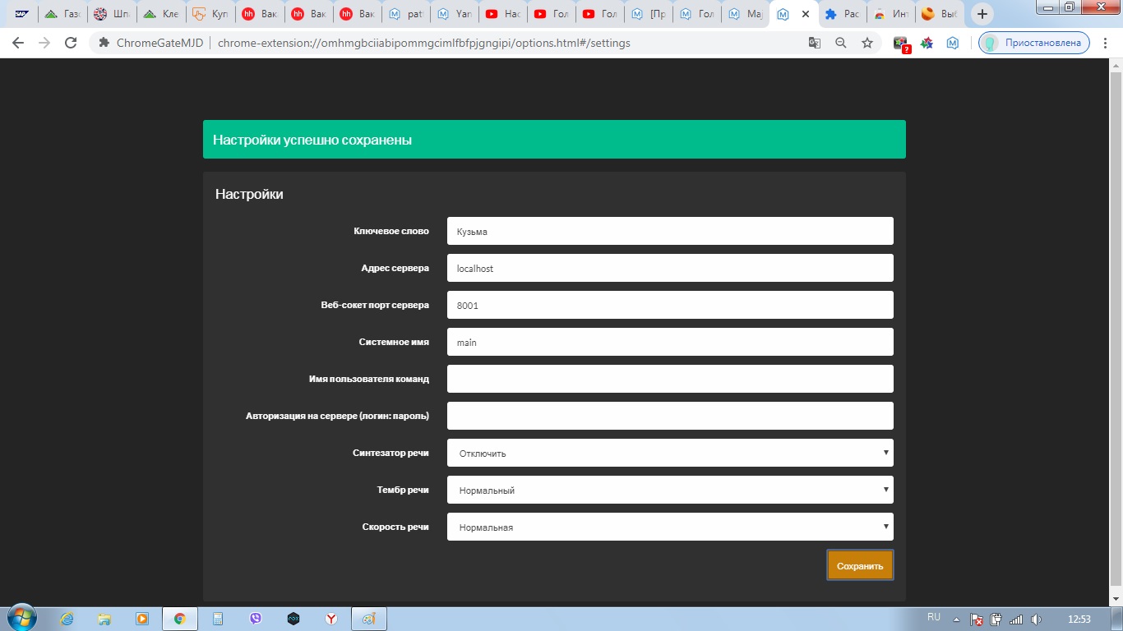Switch to the Кле tab

click(159, 14)
